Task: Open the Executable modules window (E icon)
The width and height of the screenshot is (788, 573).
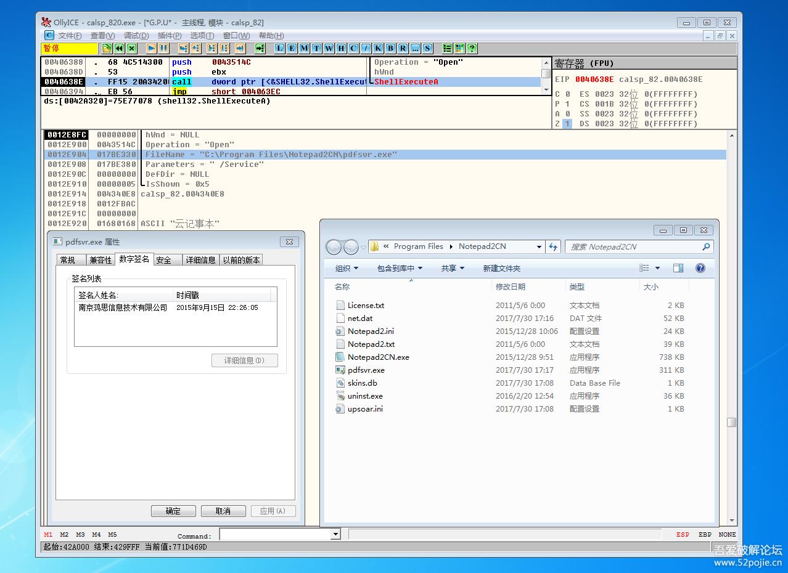Action: click(292, 48)
